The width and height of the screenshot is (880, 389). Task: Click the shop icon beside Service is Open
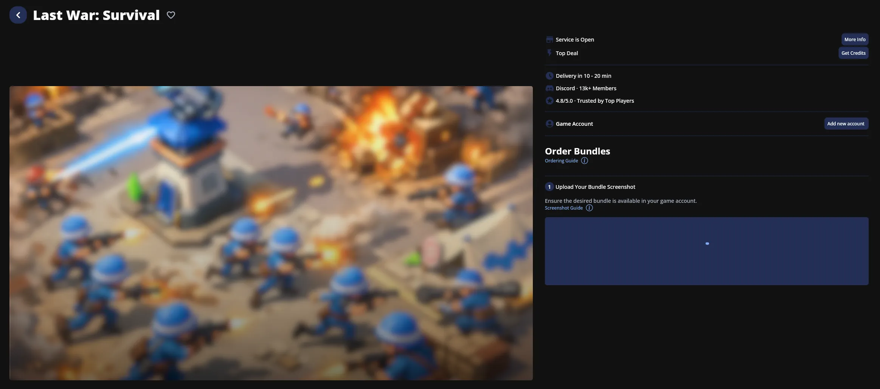pos(549,40)
